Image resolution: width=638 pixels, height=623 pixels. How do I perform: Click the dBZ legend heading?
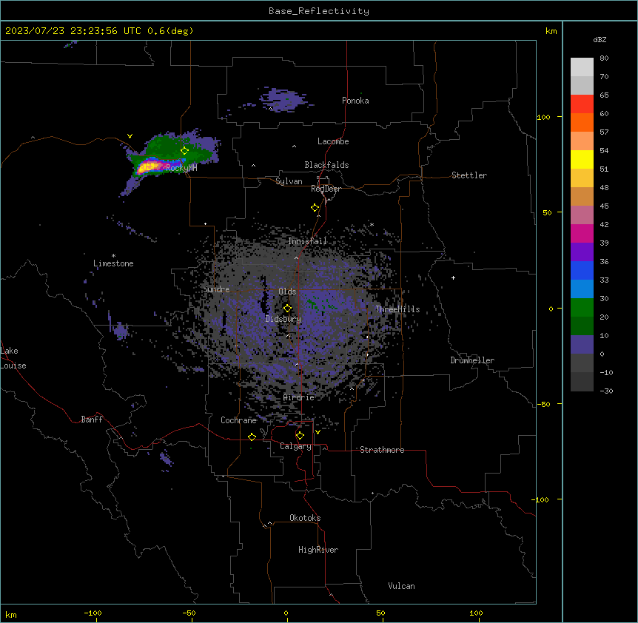point(600,39)
